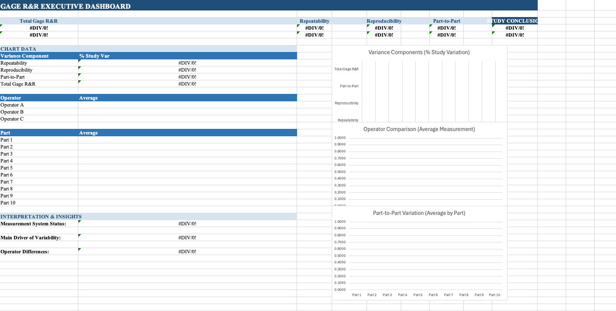Select the Part-to-Part Variation chart title
616x311 pixels.
[x=419, y=213]
